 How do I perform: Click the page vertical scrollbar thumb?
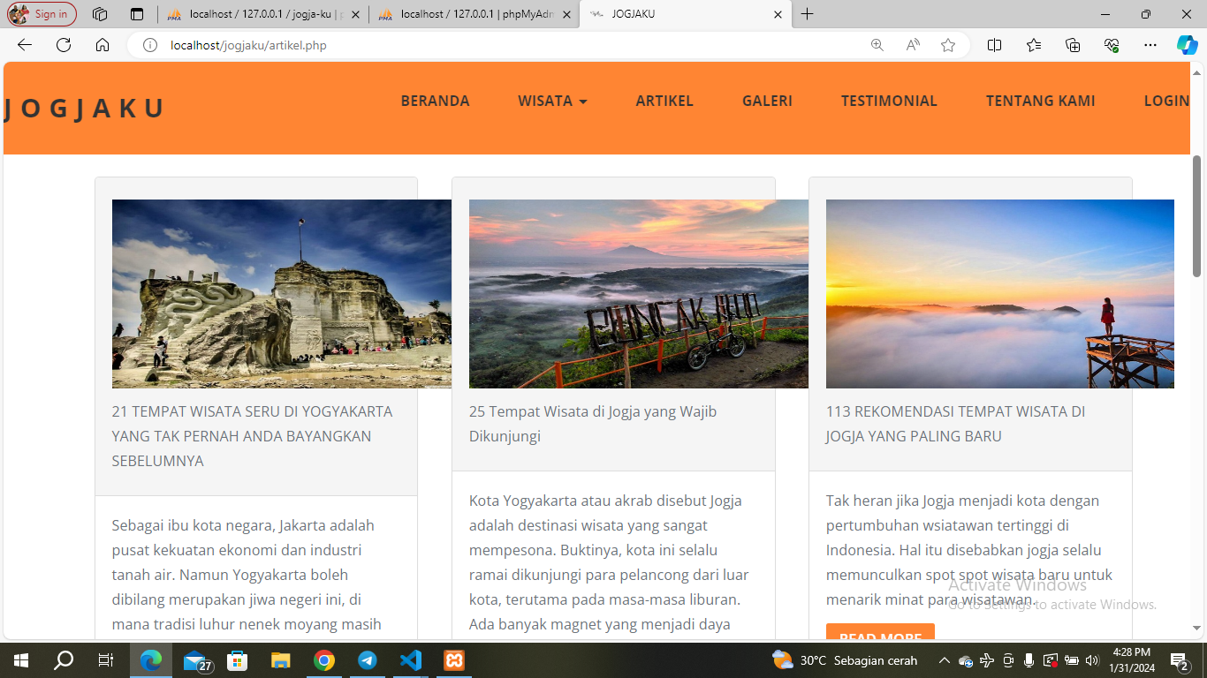[1197, 216]
